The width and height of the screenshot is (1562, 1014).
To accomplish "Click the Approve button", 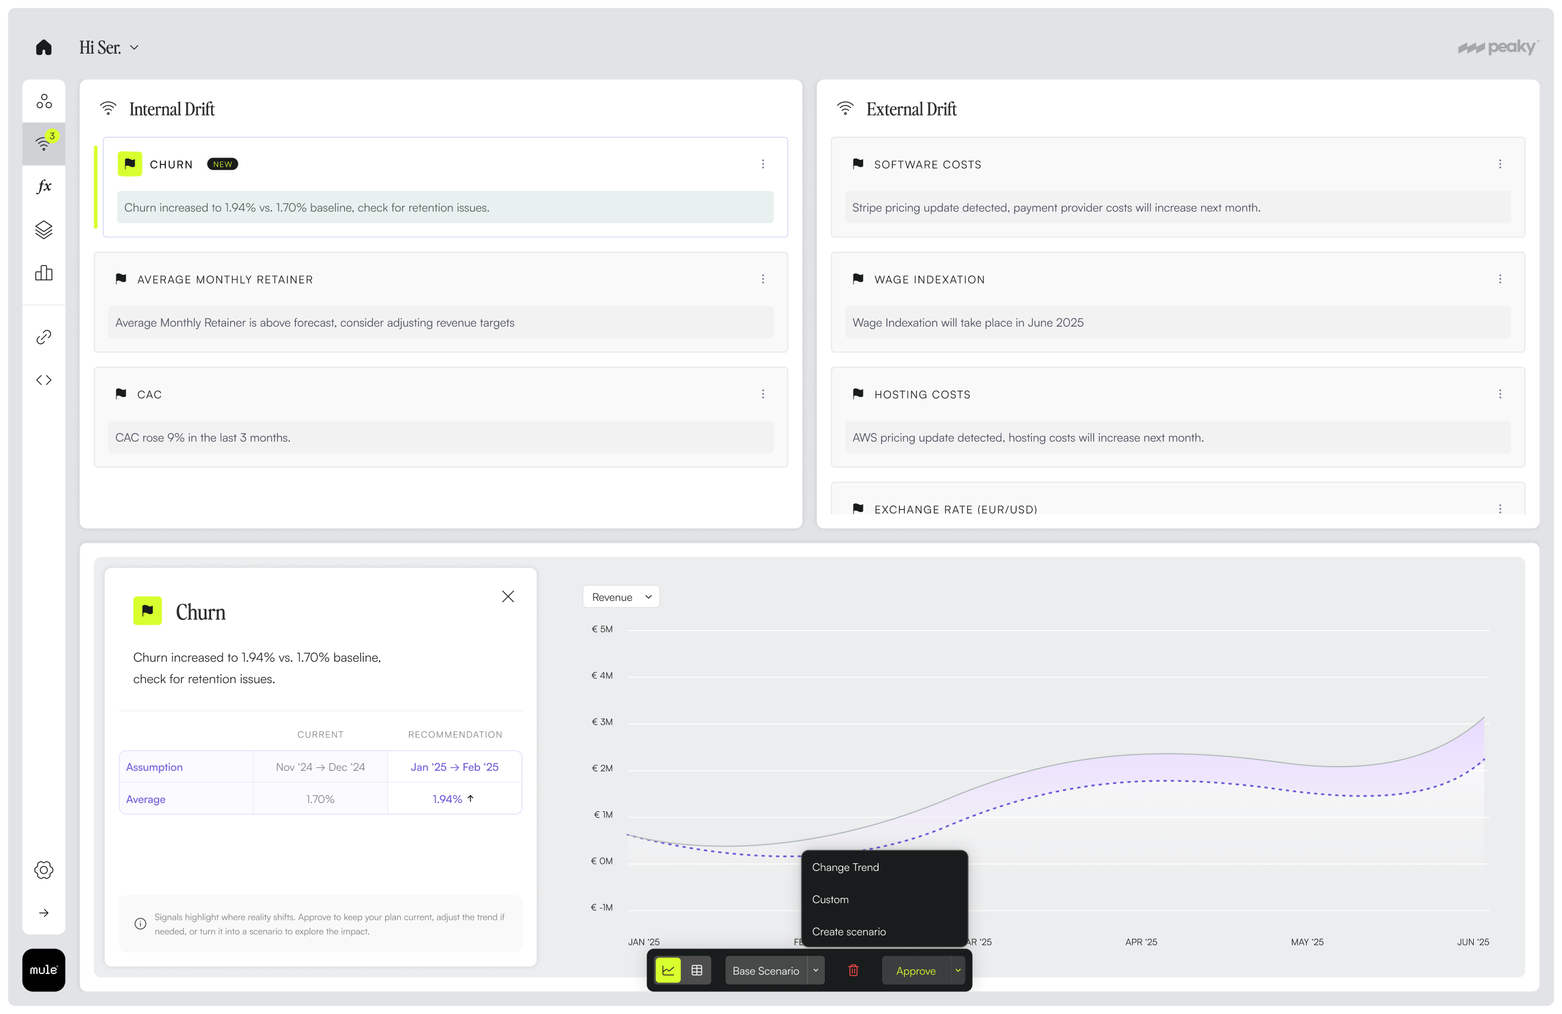I will point(915,970).
